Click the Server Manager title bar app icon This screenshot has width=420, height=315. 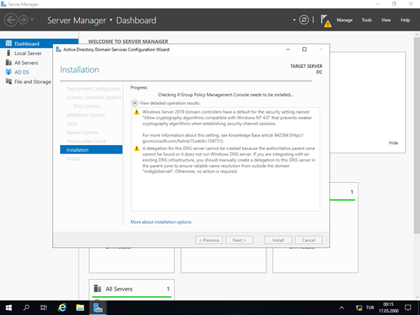4,4
